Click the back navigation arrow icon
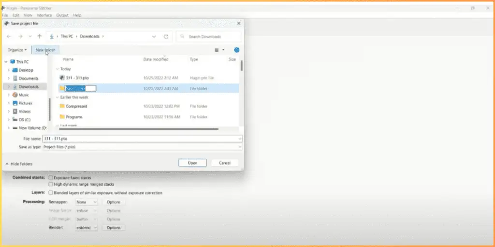The image size is (495, 247). 9,37
